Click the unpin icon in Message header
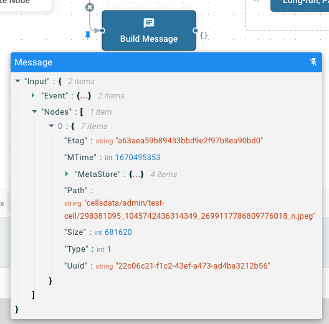Screen dimensions: 329x324 coord(313,62)
